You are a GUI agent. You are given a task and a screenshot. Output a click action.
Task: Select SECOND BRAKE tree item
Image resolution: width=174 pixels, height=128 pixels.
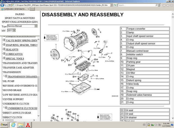[12, 90]
